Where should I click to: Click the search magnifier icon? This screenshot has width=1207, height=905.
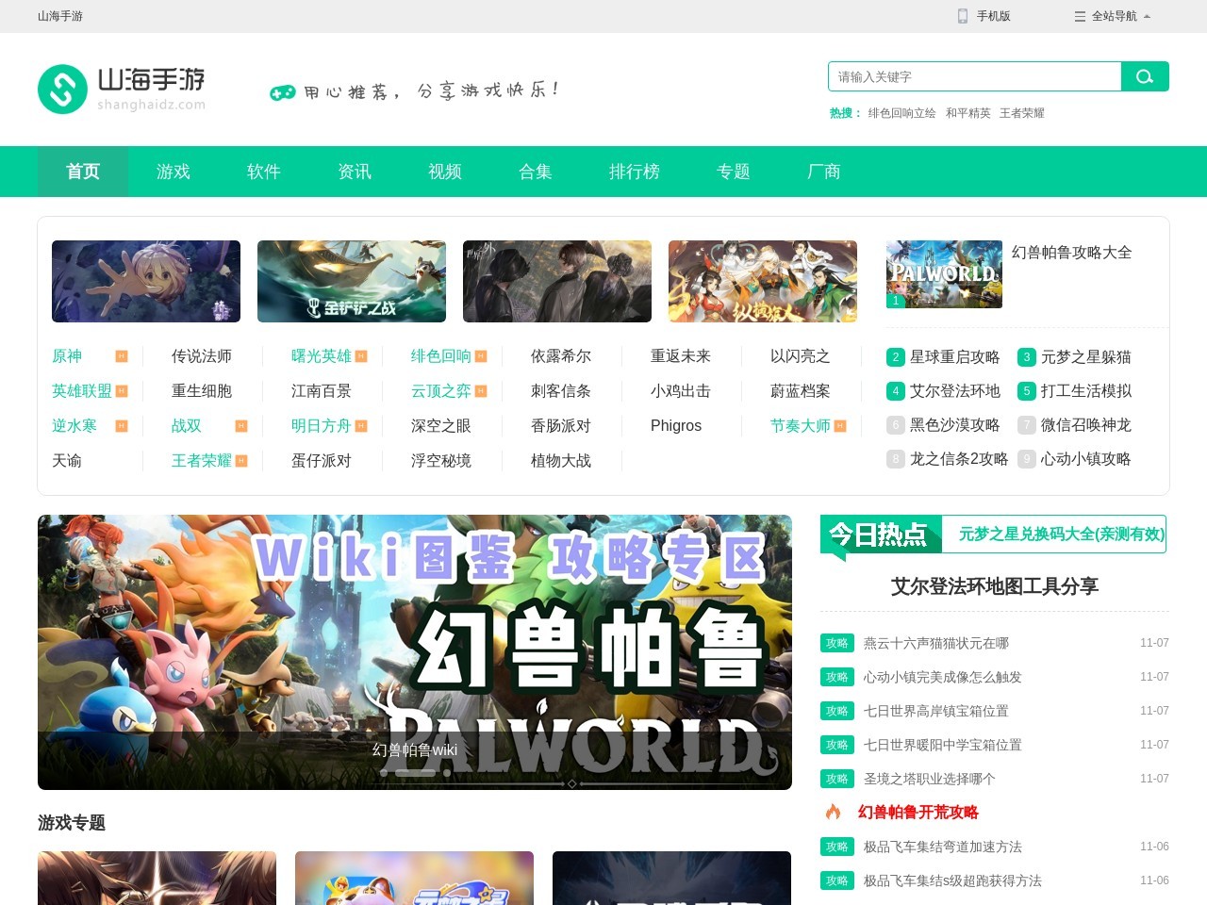[x=1144, y=76]
